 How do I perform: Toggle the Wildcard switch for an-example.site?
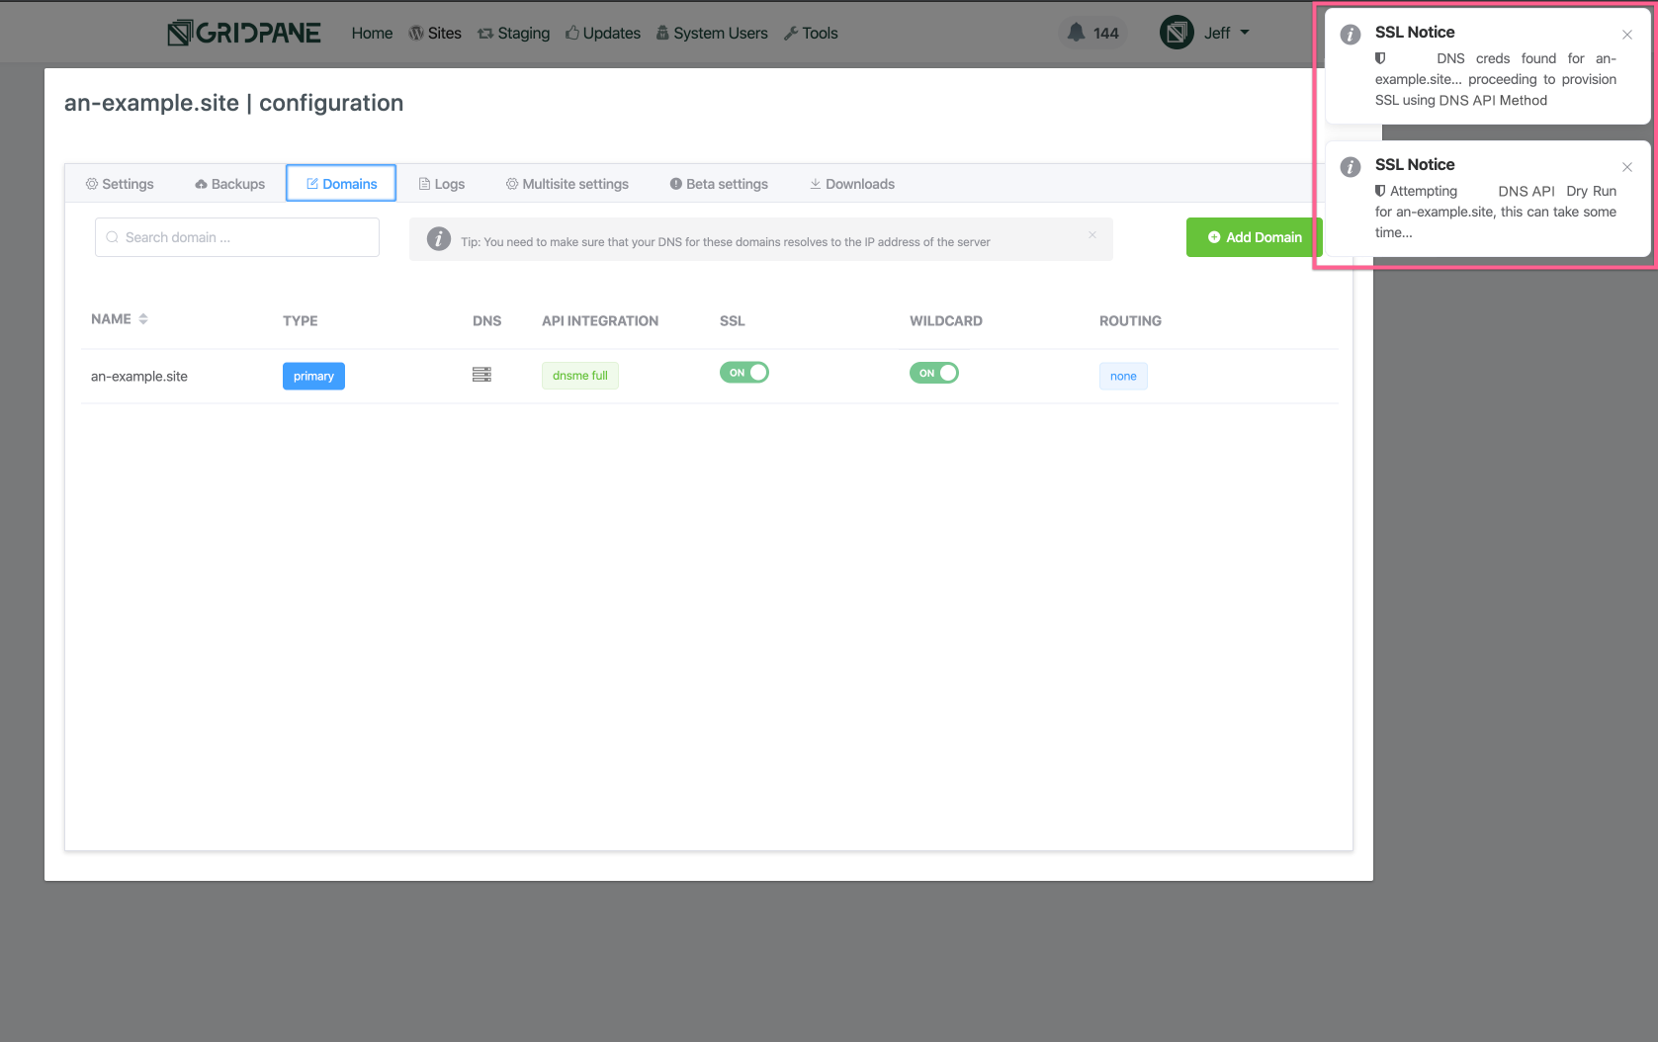[x=934, y=373]
